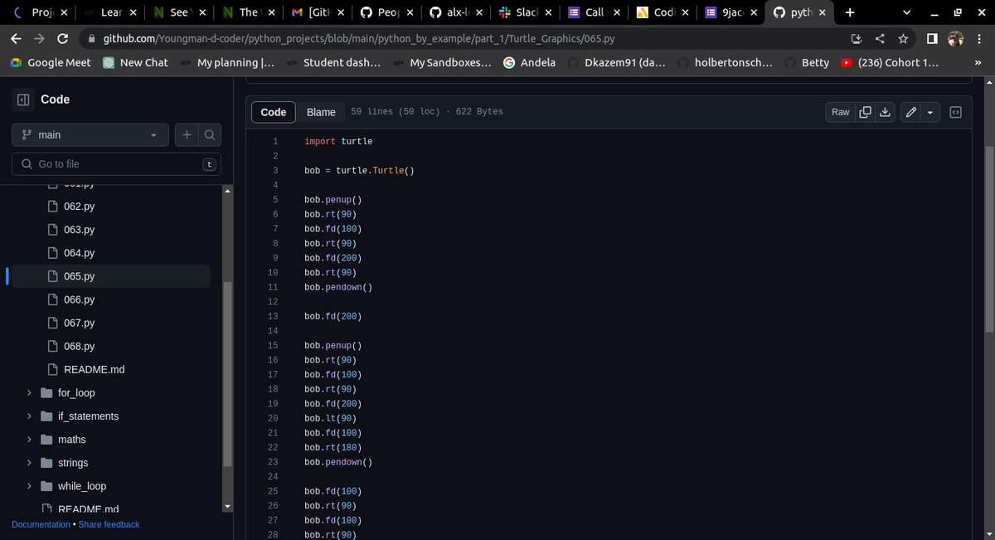Share the current page via browser share icon
This screenshot has width=995, height=540.
coord(880,38)
